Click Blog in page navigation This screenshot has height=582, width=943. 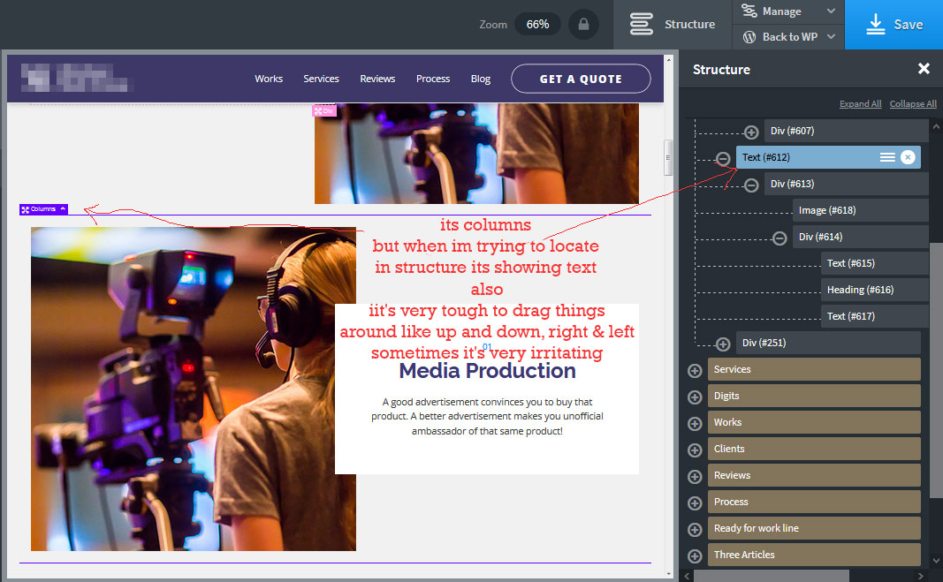[481, 79]
